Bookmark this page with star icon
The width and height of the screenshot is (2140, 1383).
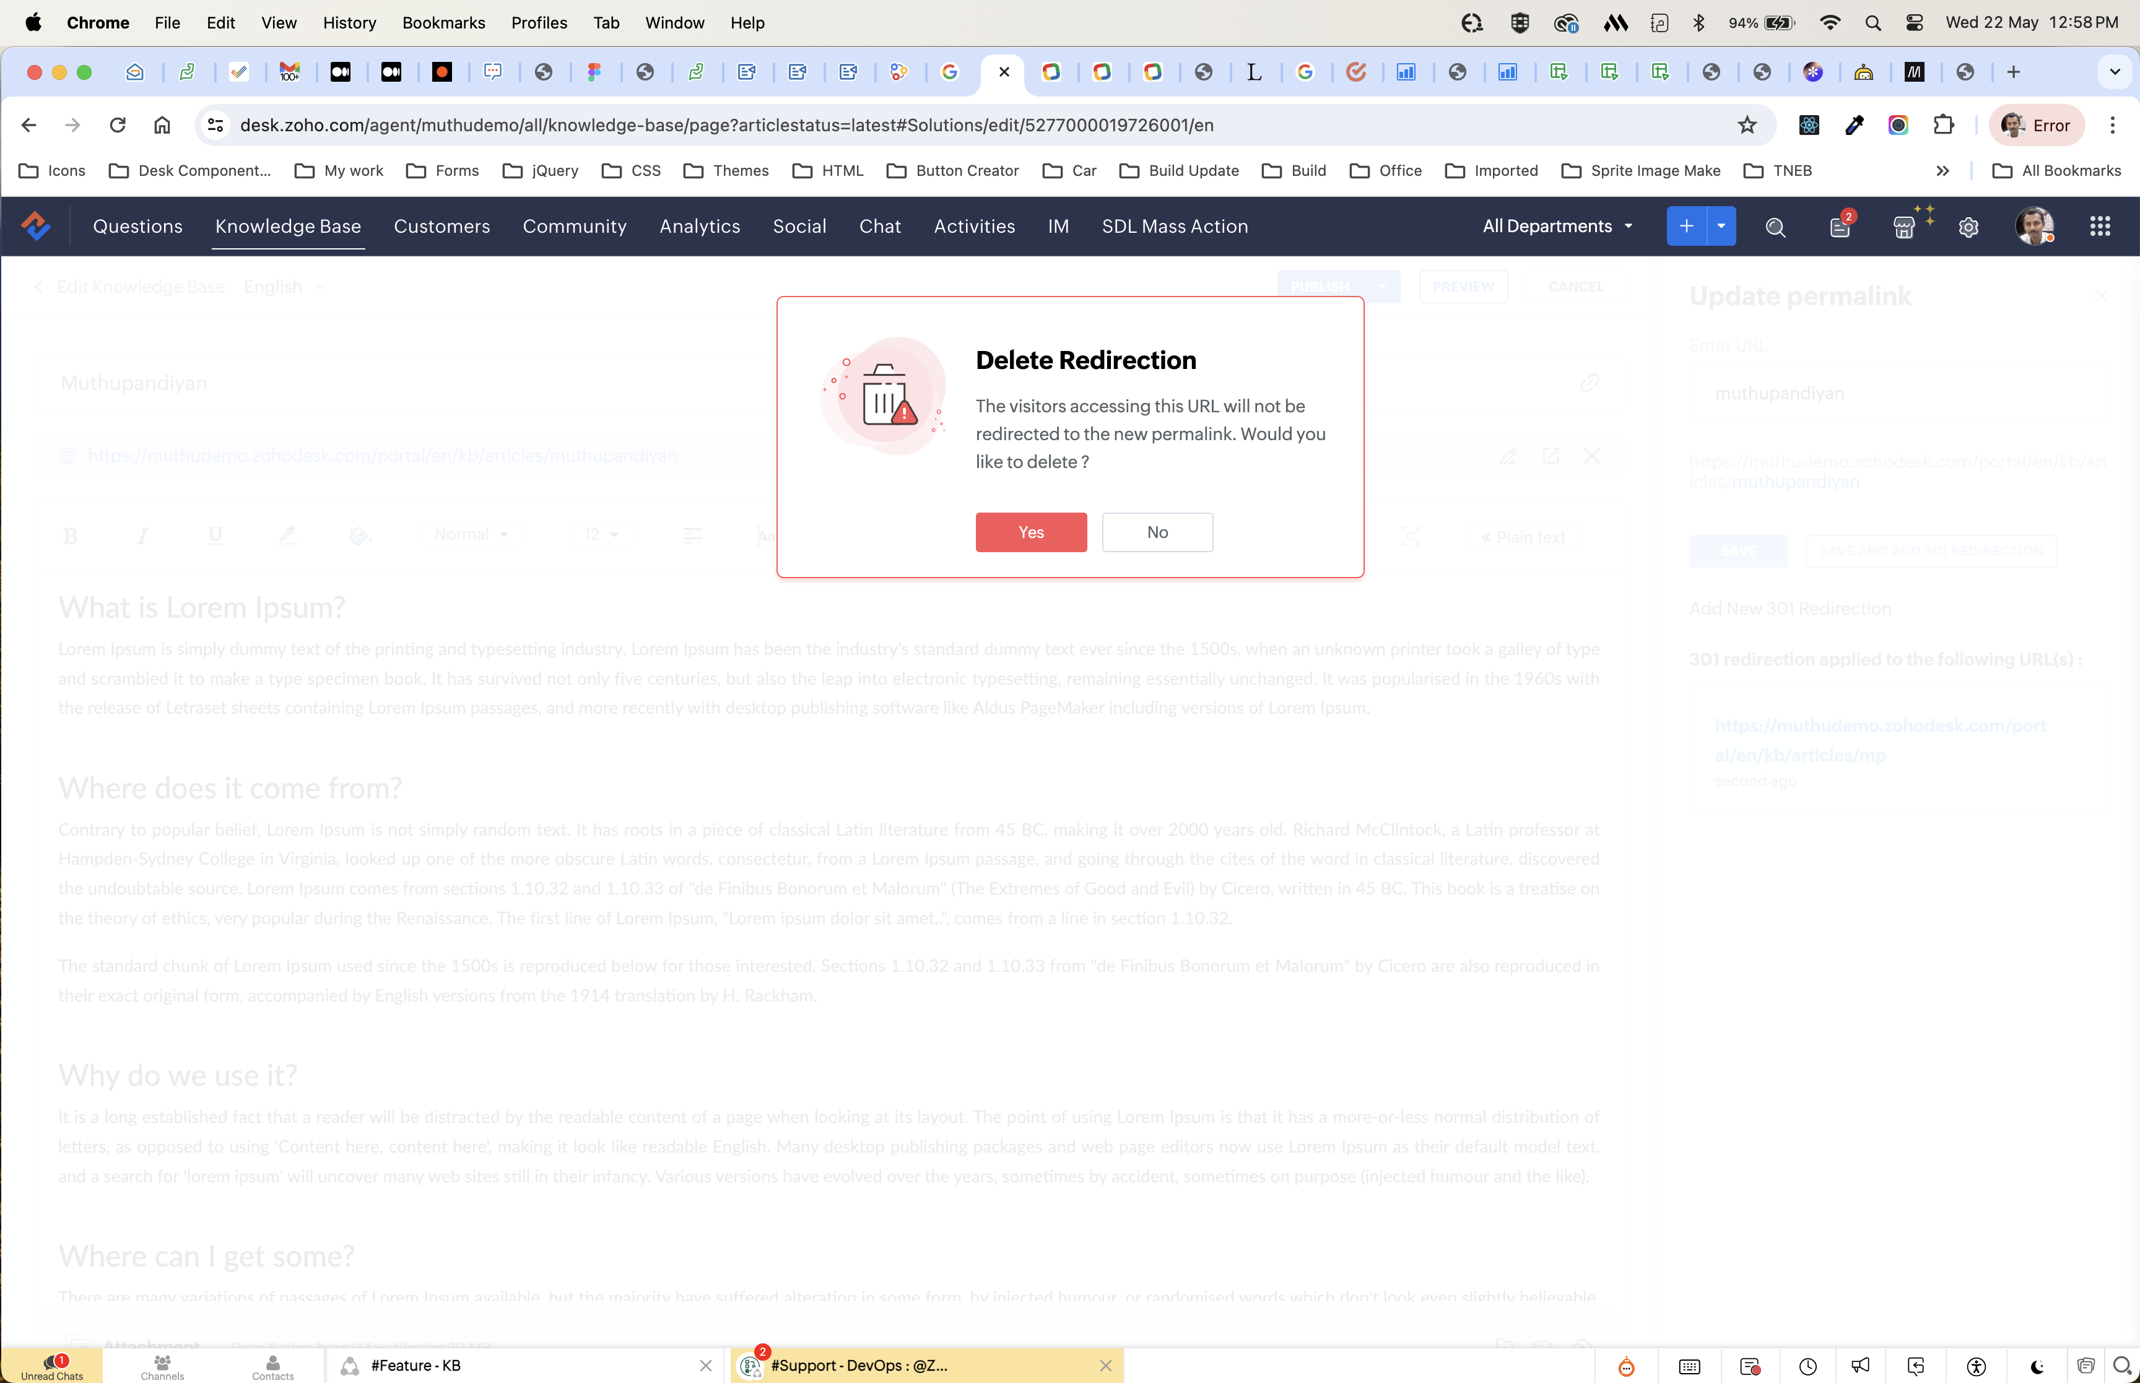(1747, 125)
